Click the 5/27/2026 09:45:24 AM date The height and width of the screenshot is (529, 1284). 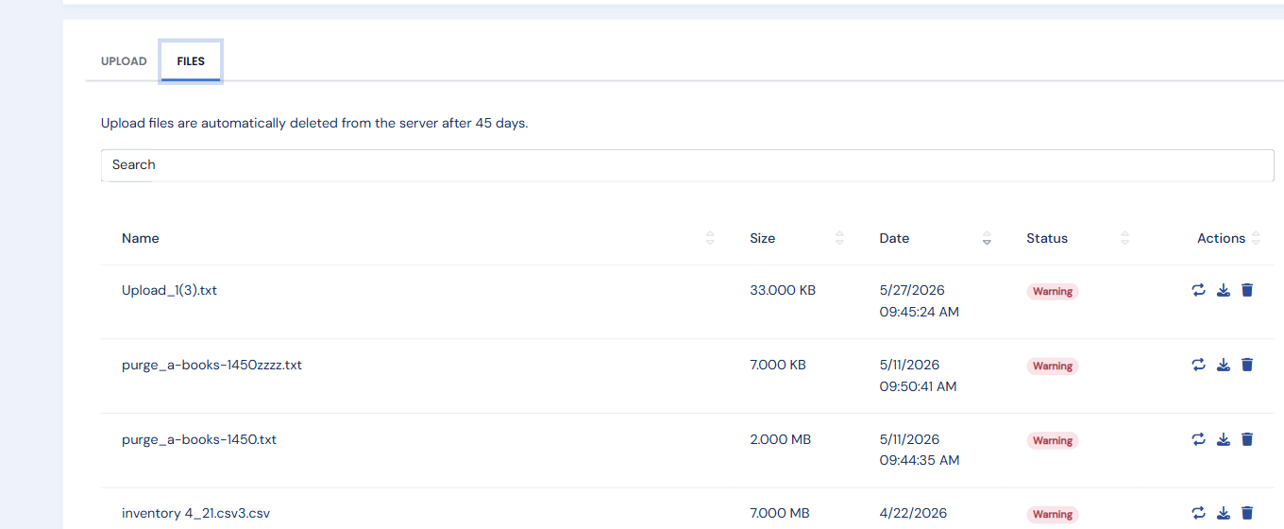click(920, 301)
